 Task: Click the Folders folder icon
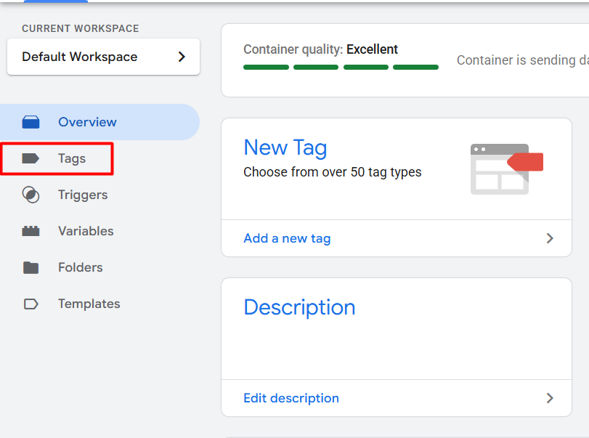pyautogui.click(x=31, y=267)
